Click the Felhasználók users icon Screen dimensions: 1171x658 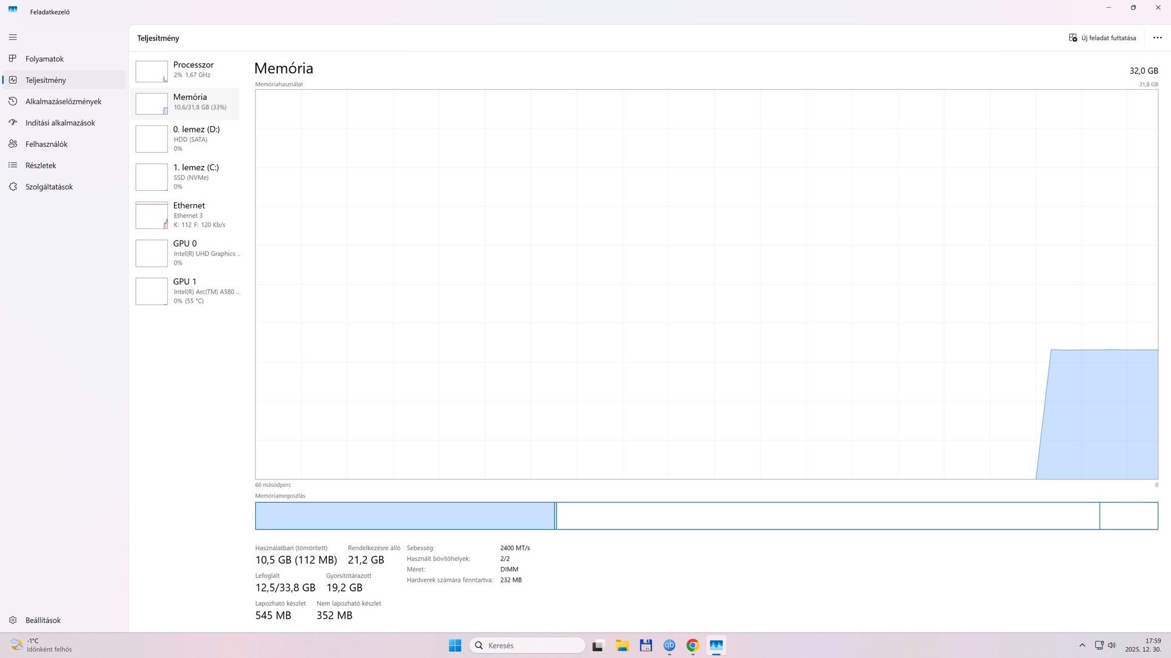[13, 144]
